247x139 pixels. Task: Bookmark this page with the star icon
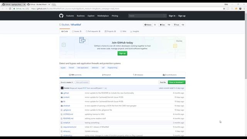[224, 8]
